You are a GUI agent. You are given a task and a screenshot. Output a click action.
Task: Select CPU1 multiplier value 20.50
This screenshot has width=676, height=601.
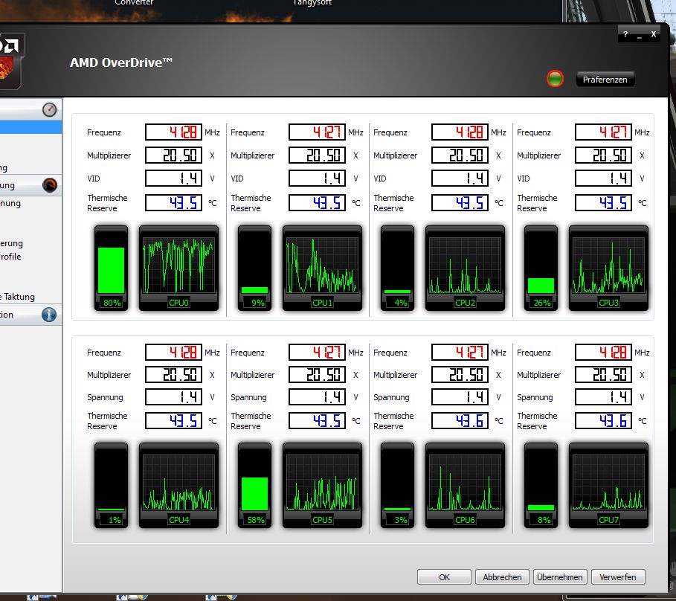tap(317, 155)
